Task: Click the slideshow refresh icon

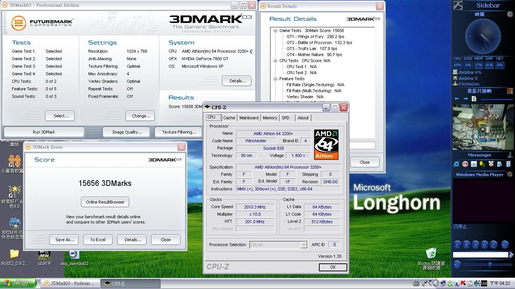Action: pos(474,99)
